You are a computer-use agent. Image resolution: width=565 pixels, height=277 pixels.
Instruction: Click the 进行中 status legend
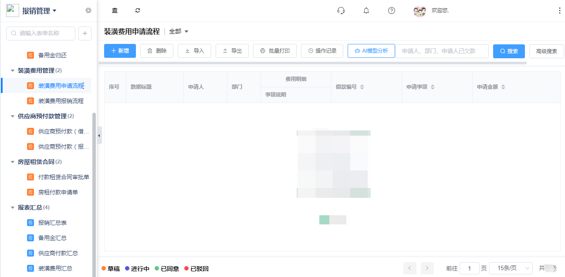pos(137,269)
